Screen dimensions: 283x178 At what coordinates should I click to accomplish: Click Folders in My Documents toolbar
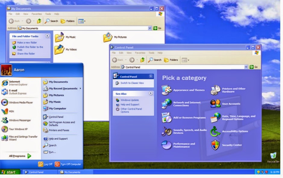68,21
